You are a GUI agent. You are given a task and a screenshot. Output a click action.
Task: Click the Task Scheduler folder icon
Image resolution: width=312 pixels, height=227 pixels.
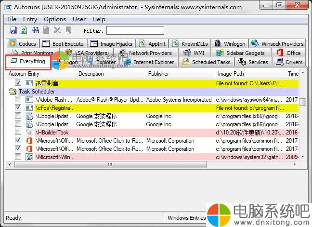pyautogui.click(x=13, y=92)
